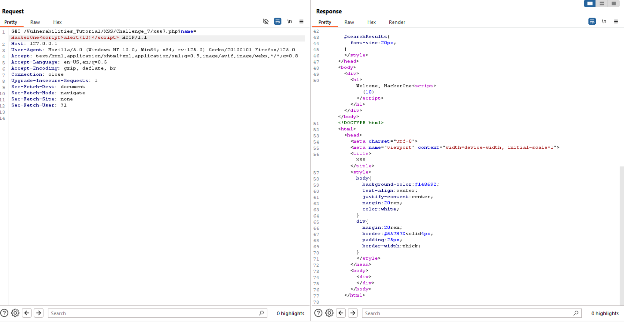Viewport: 624px width, 322px height.
Task: Open the Response Render tab
Action: coord(397,22)
